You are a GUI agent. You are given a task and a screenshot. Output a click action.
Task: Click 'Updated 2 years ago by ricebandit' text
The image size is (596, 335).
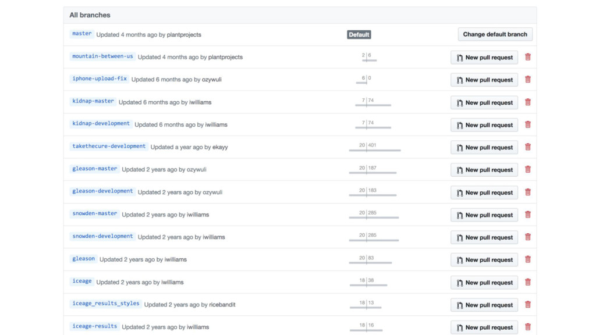coord(190,305)
